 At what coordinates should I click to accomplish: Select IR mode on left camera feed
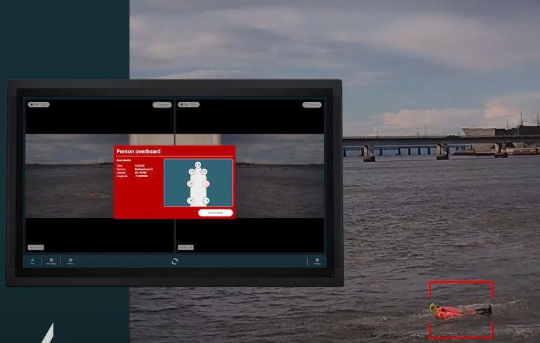point(44,105)
